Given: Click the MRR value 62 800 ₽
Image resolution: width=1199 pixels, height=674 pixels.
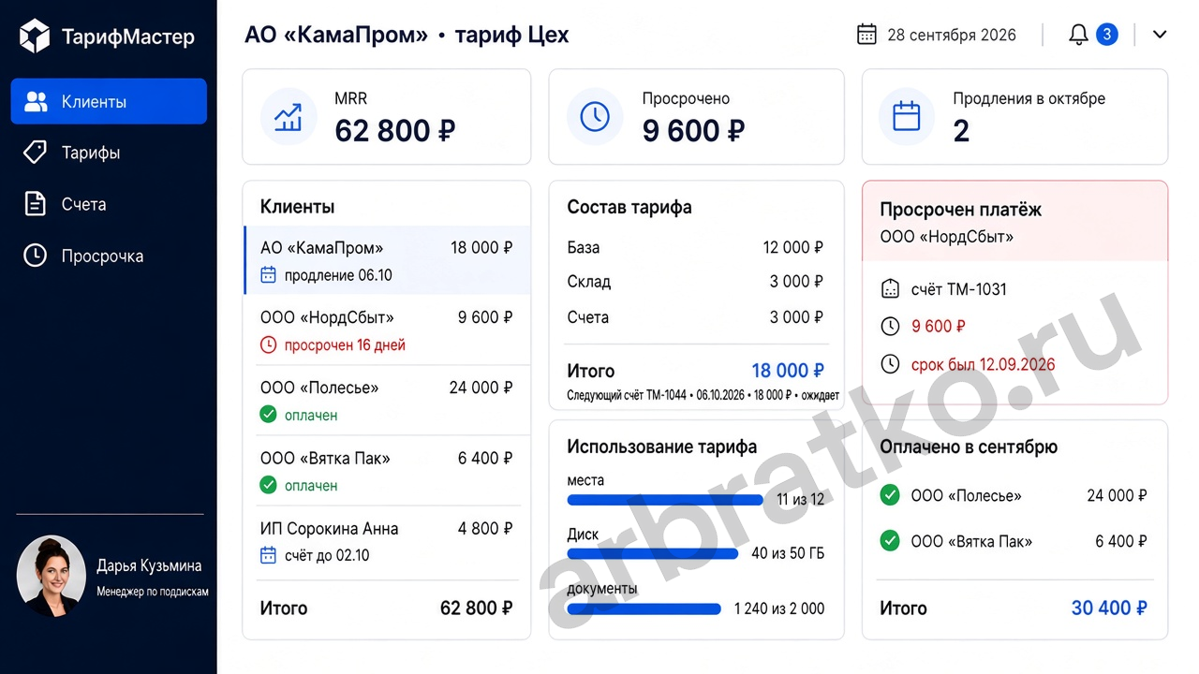Looking at the screenshot, I should 395,131.
